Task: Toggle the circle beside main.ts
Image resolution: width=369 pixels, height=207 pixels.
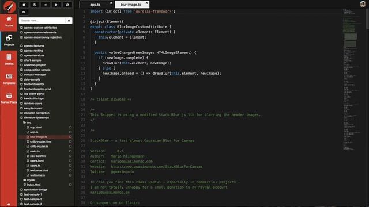Action: [70, 151]
